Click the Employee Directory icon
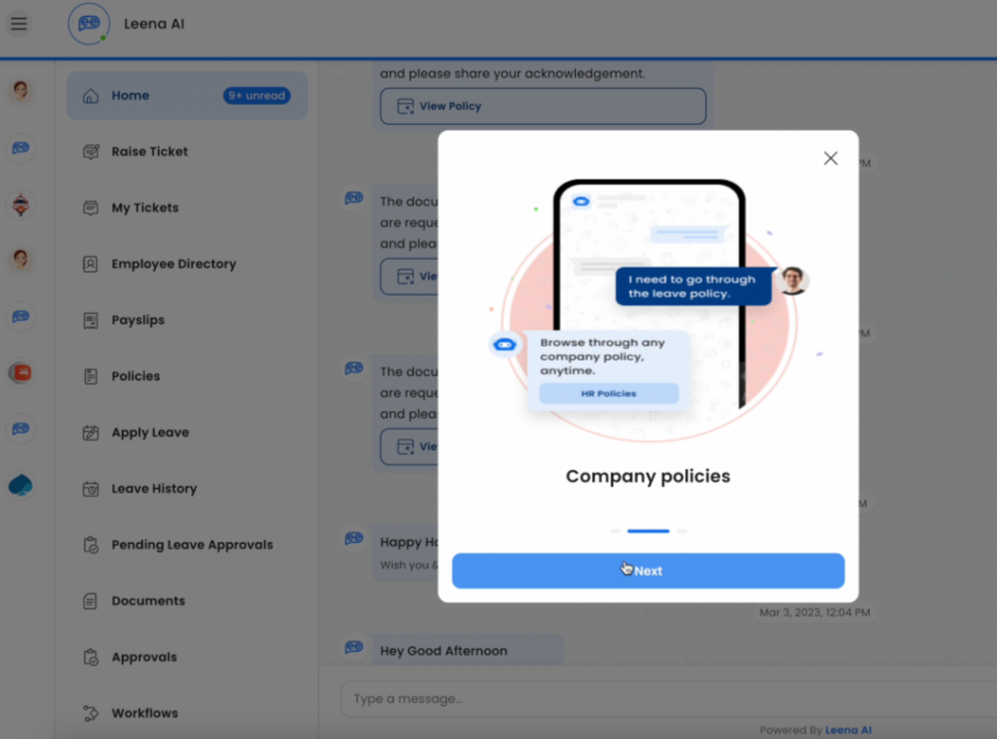The height and width of the screenshot is (739, 997). tap(90, 264)
